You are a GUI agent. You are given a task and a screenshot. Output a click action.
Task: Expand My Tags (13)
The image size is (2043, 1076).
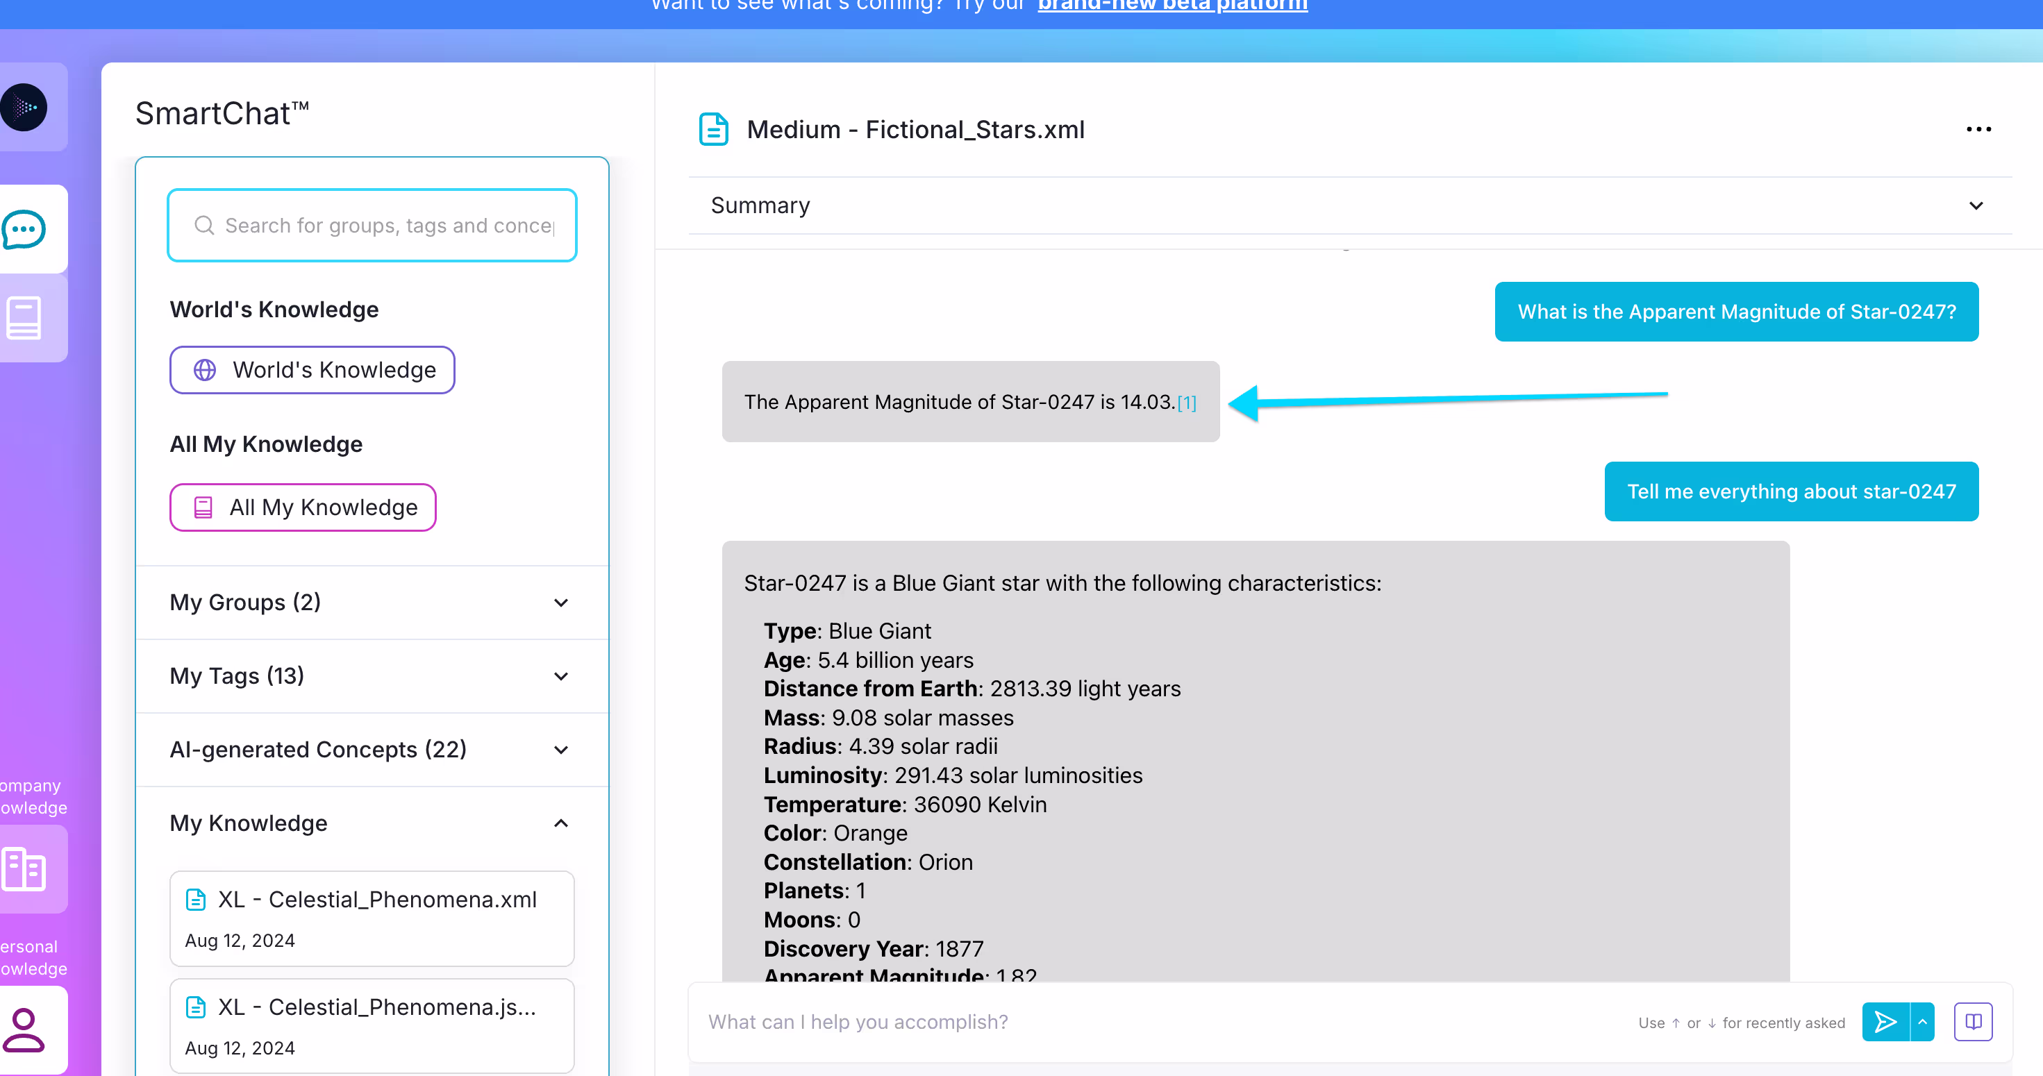[x=372, y=676]
